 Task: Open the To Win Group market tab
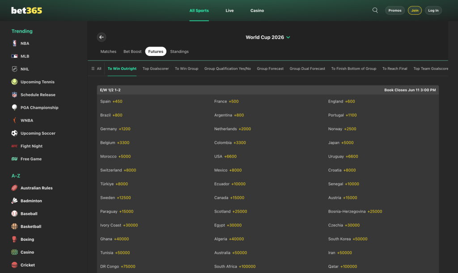pyautogui.click(x=187, y=68)
